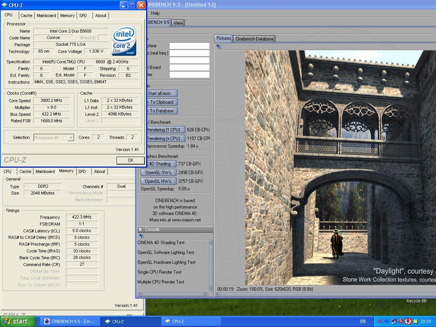Image resolution: width=436 pixels, height=327 pixels.
Task: Click the console vertical scrollbar up arrow
Action: coord(211,243)
